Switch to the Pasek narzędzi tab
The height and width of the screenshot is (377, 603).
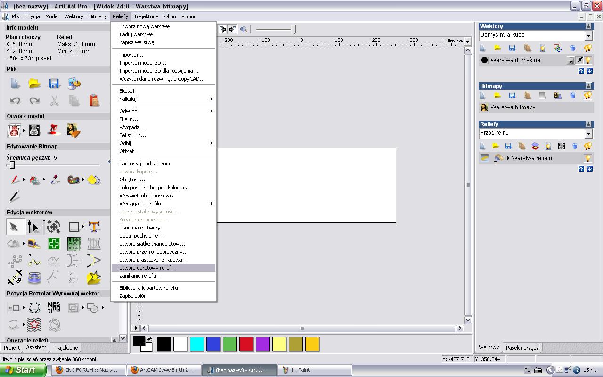point(522,348)
